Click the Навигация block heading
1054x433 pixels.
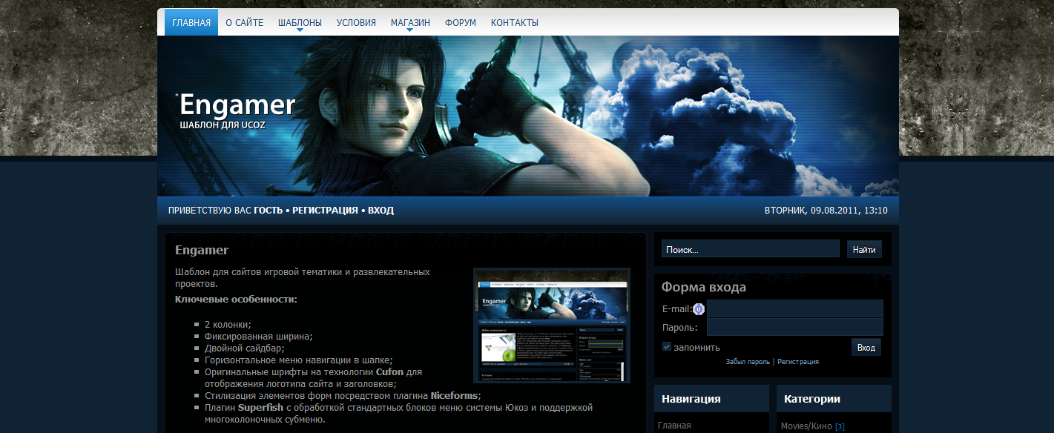coord(691,399)
